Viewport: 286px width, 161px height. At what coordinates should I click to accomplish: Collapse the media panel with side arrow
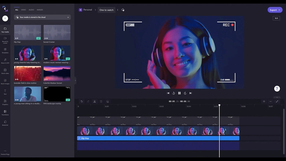(x=76, y=80)
